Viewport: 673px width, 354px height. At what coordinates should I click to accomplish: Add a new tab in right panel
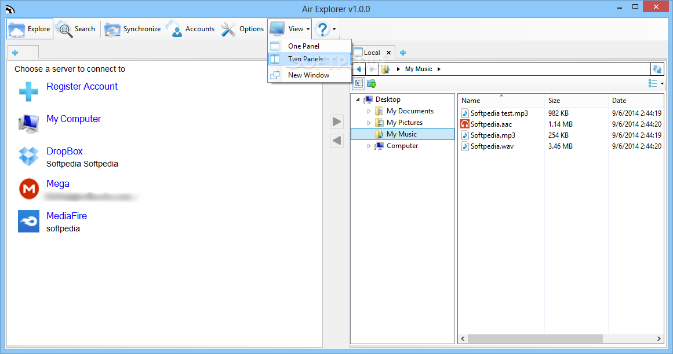point(403,53)
